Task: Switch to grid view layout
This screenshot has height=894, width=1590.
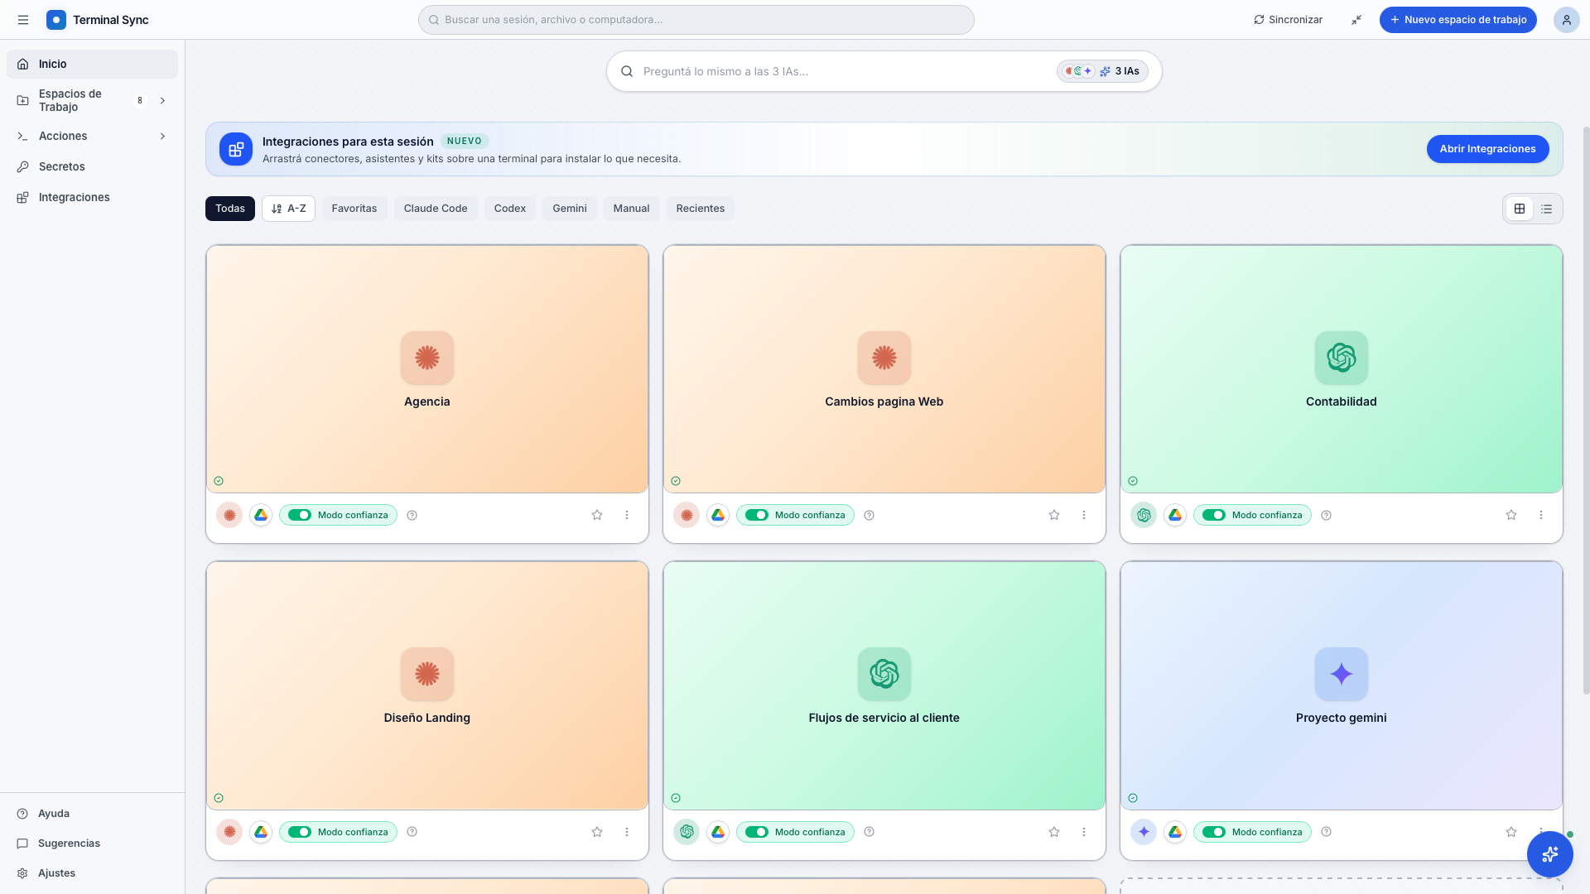Action: click(1520, 209)
